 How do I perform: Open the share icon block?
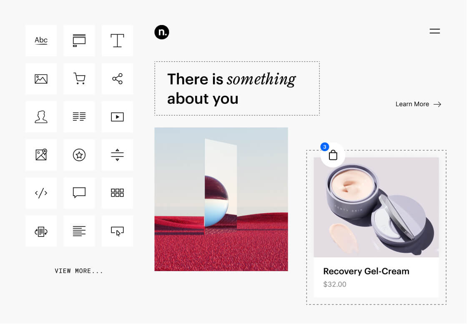[x=117, y=79]
